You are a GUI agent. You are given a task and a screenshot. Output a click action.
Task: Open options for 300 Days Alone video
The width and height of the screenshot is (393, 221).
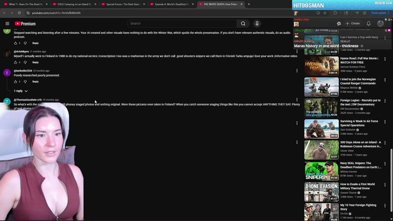pos(385,143)
